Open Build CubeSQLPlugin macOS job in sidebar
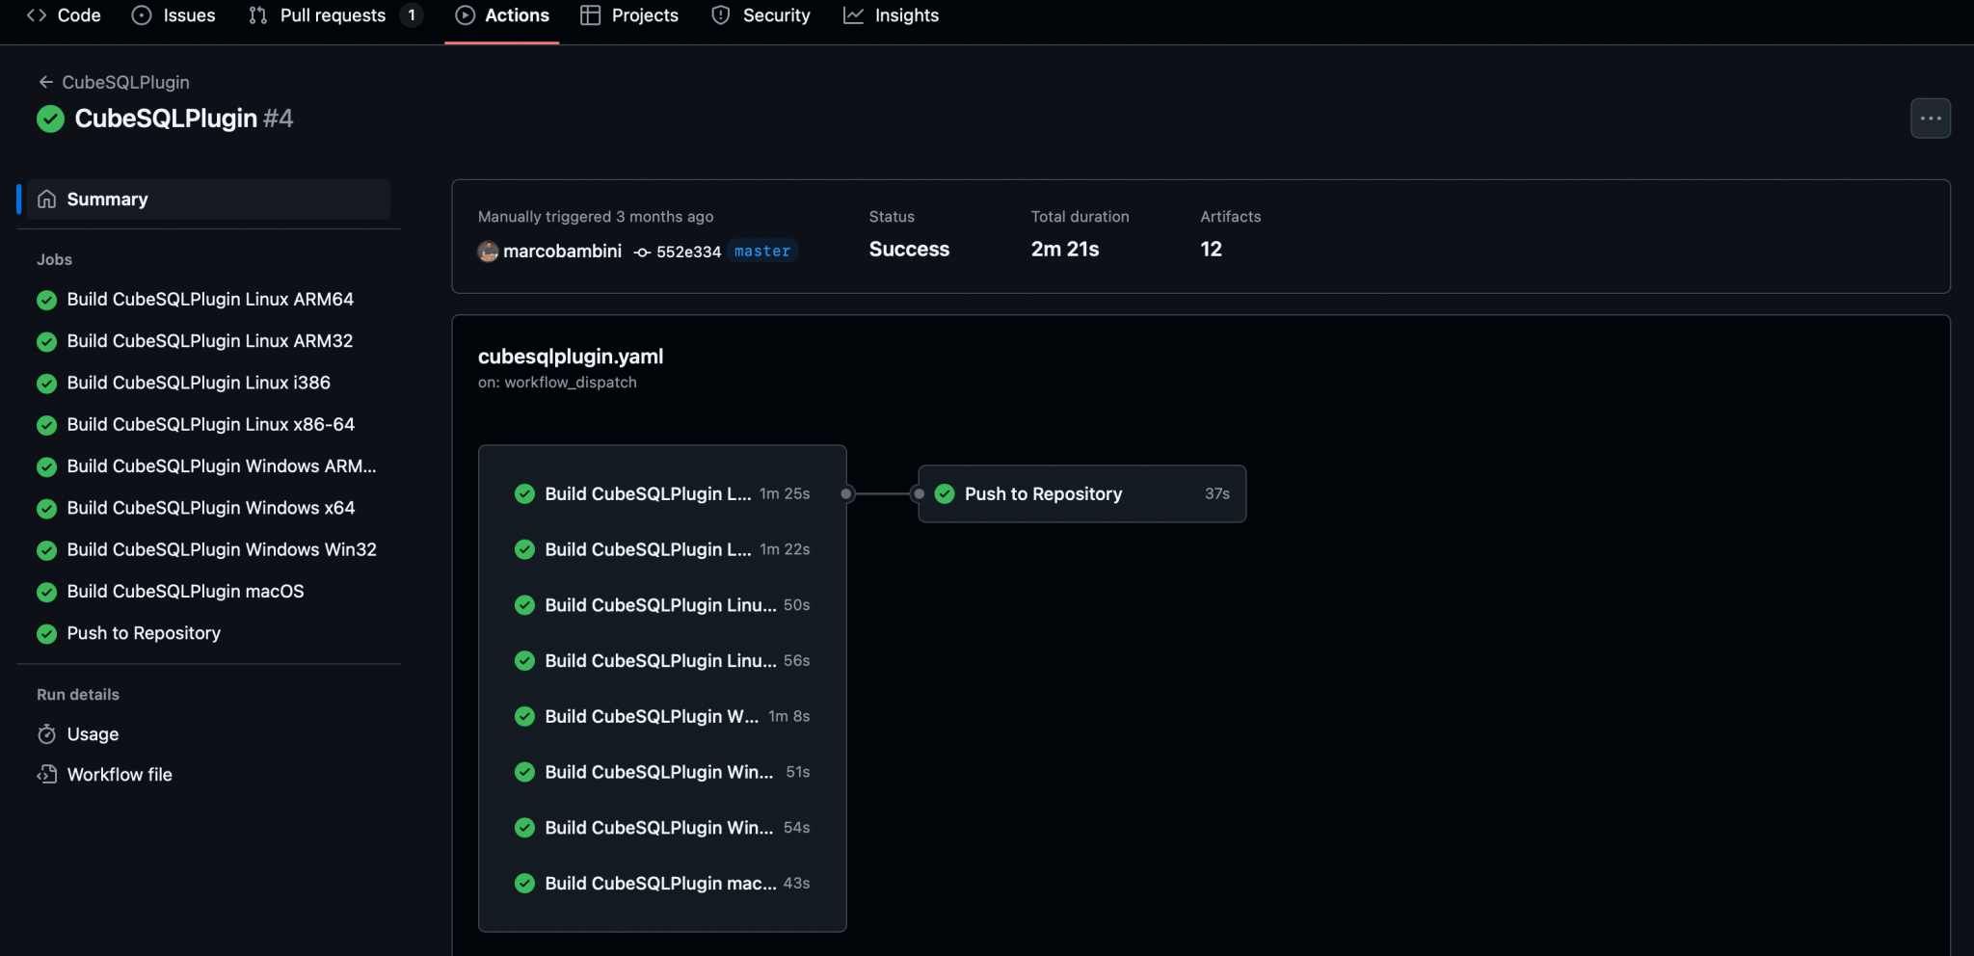 [x=185, y=592]
